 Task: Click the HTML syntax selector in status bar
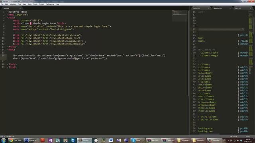click(x=247, y=137)
